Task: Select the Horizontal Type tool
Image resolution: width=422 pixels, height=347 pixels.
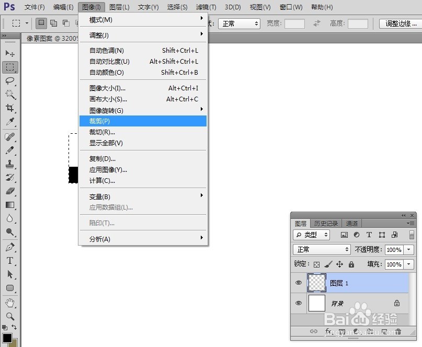Action: tap(10, 261)
